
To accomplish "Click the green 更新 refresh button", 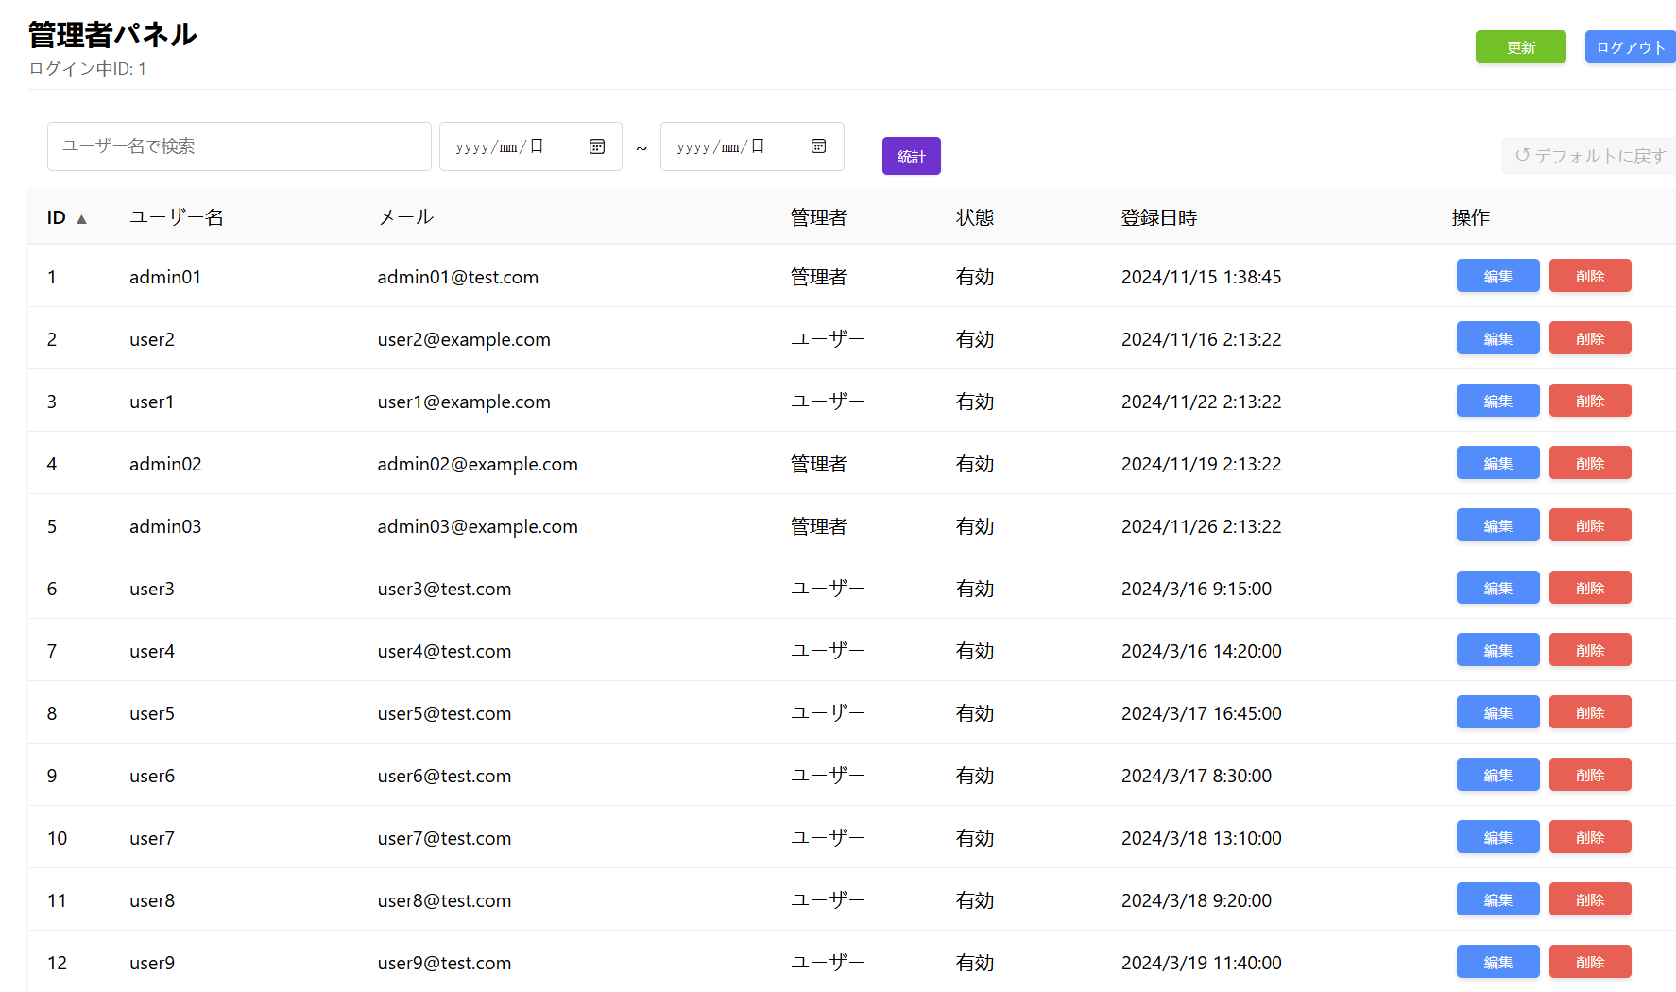I will pyautogui.click(x=1520, y=47).
